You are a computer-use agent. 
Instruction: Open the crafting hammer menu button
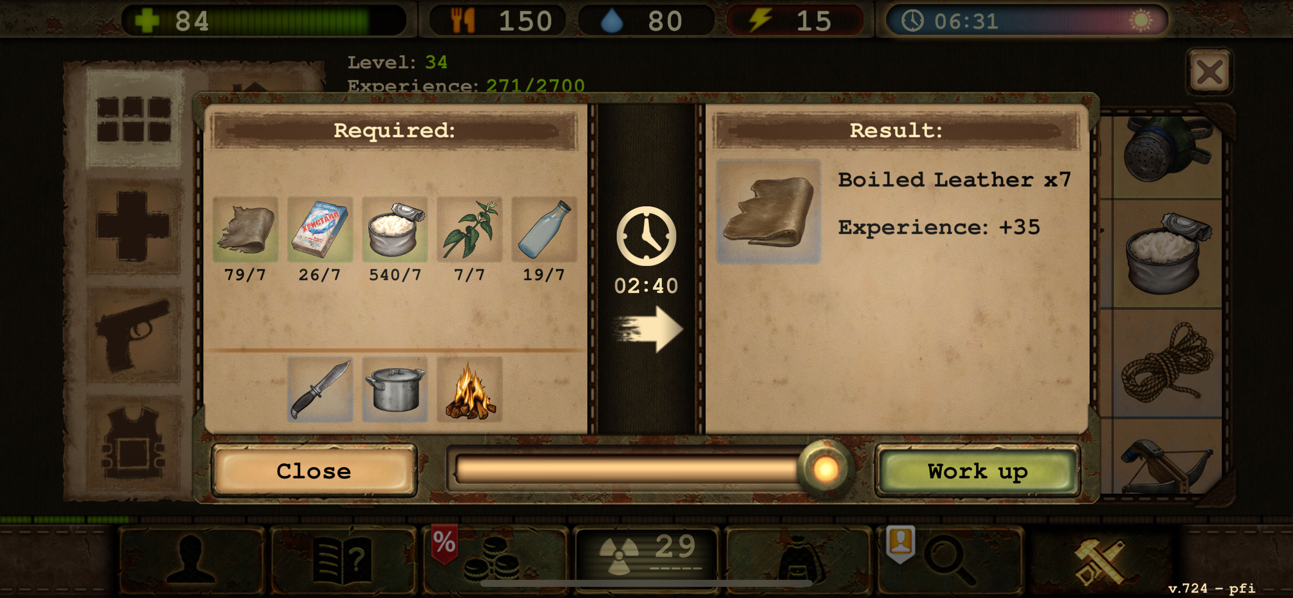pos(1099,560)
